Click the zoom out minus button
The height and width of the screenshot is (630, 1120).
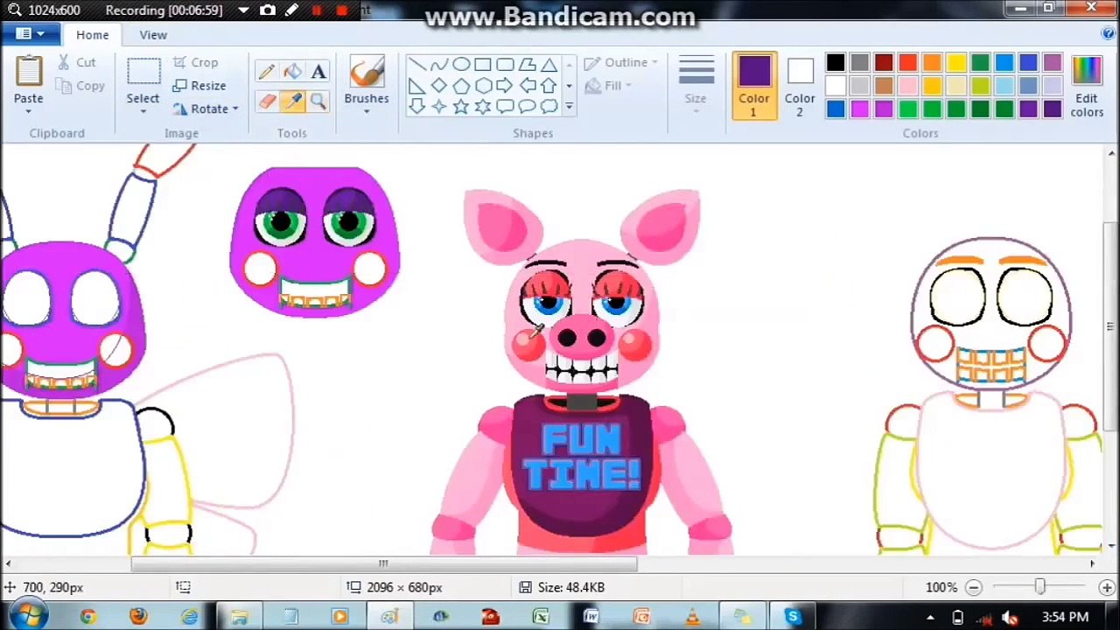[974, 588]
